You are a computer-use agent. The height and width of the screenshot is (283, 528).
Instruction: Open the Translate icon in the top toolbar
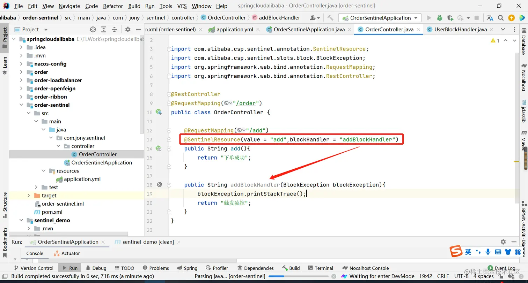pyautogui.click(x=490, y=18)
